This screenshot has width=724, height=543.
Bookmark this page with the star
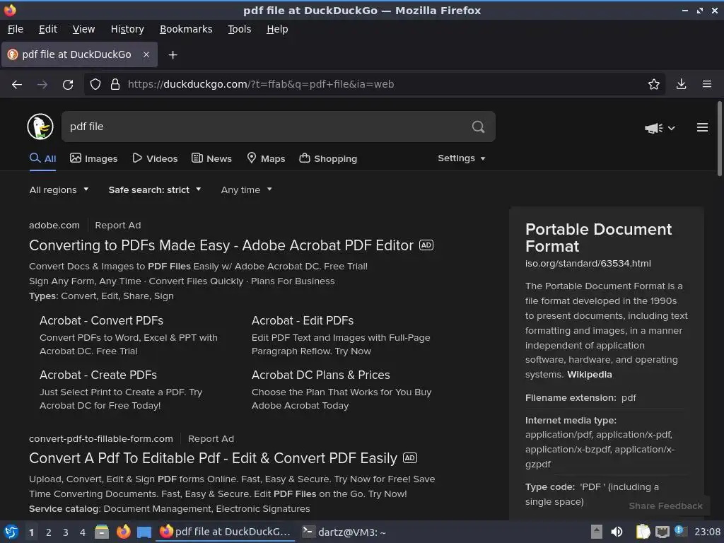click(653, 84)
